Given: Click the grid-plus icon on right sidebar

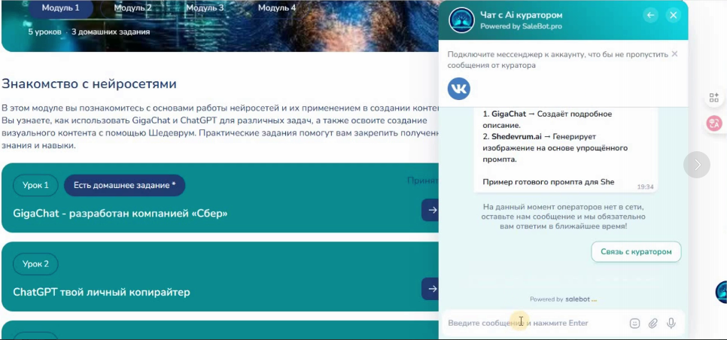Looking at the screenshot, I should pos(714,98).
